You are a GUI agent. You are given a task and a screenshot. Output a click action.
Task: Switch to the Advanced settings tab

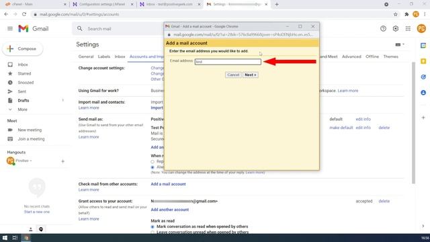point(351,56)
